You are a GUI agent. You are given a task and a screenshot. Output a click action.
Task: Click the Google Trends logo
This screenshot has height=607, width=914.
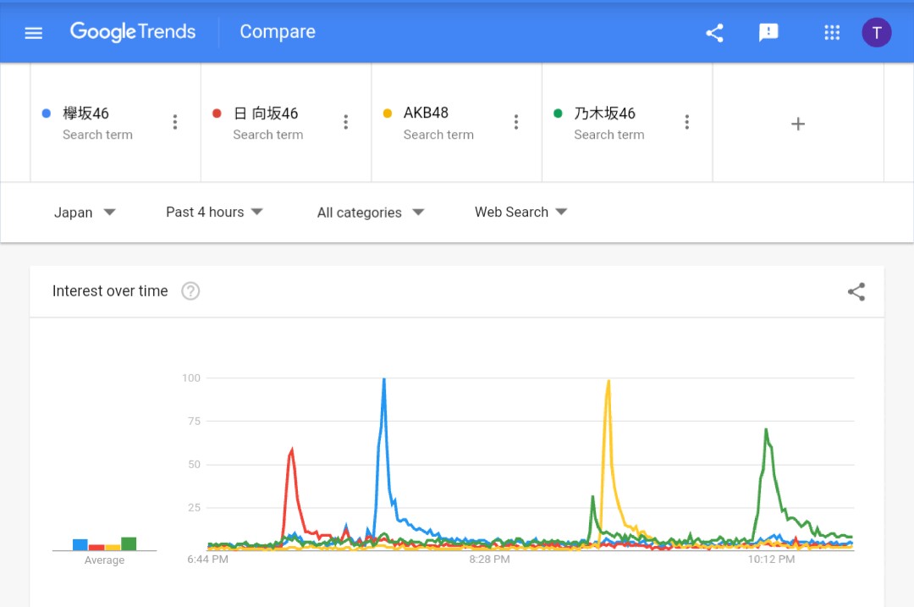tap(133, 32)
